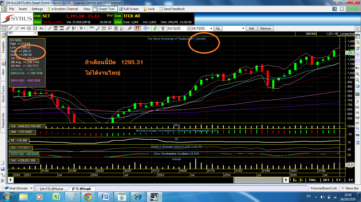Image resolution: width=361 pixels, height=202 pixels.
Task: Open the Stock Focus side tab
Action: click(x=3, y=94)
